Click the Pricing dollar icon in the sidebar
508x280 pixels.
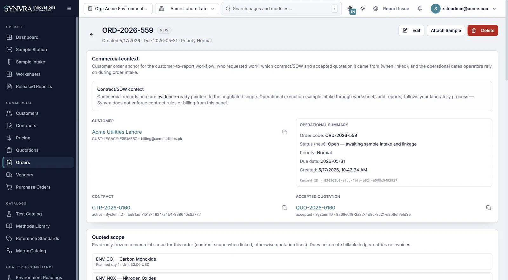pyautogui.click(x=9, y=138)
